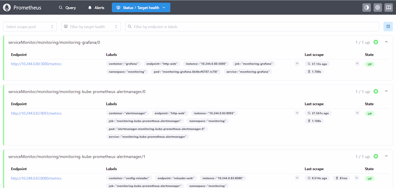Open the http://10.244.0.83:9093/metrics endpoint link

(x=36, y=113)
